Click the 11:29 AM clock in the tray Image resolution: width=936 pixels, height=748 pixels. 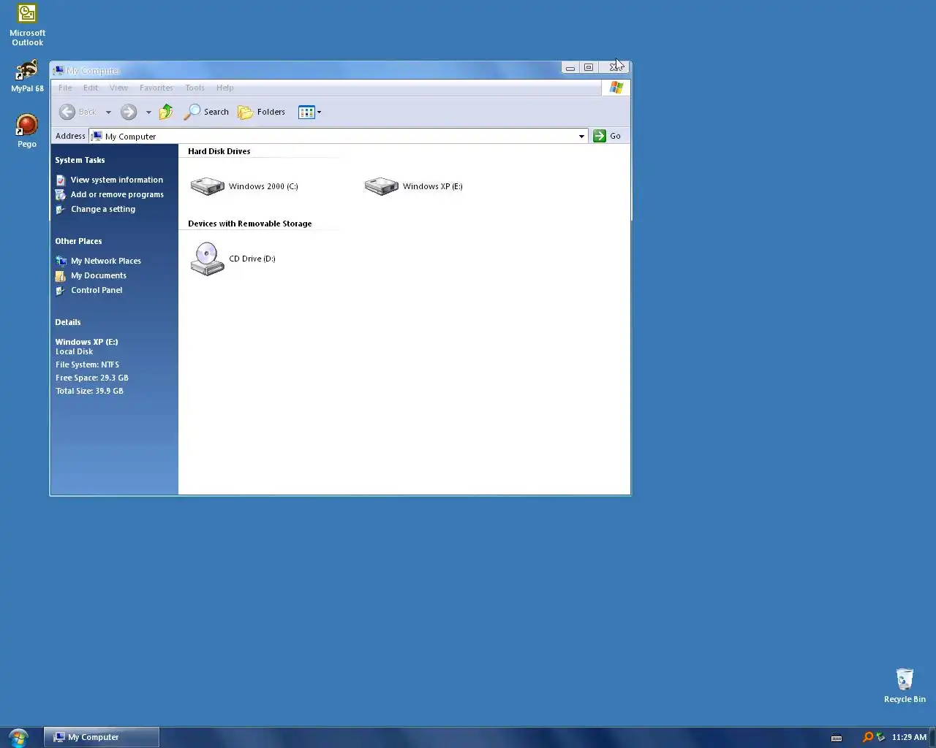[909, 737]
